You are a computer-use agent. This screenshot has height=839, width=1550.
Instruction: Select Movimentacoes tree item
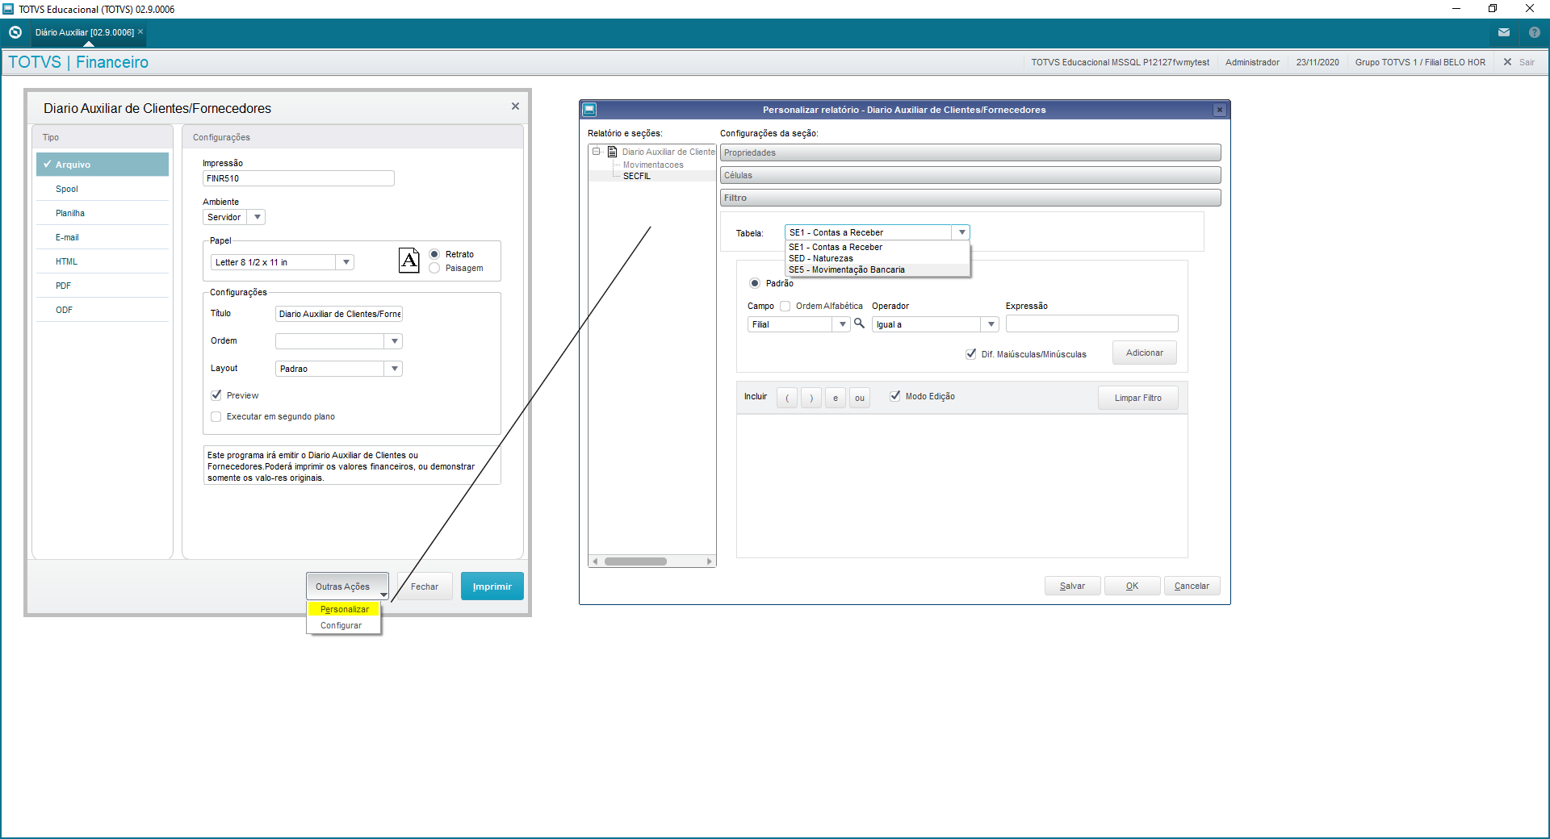653,165
